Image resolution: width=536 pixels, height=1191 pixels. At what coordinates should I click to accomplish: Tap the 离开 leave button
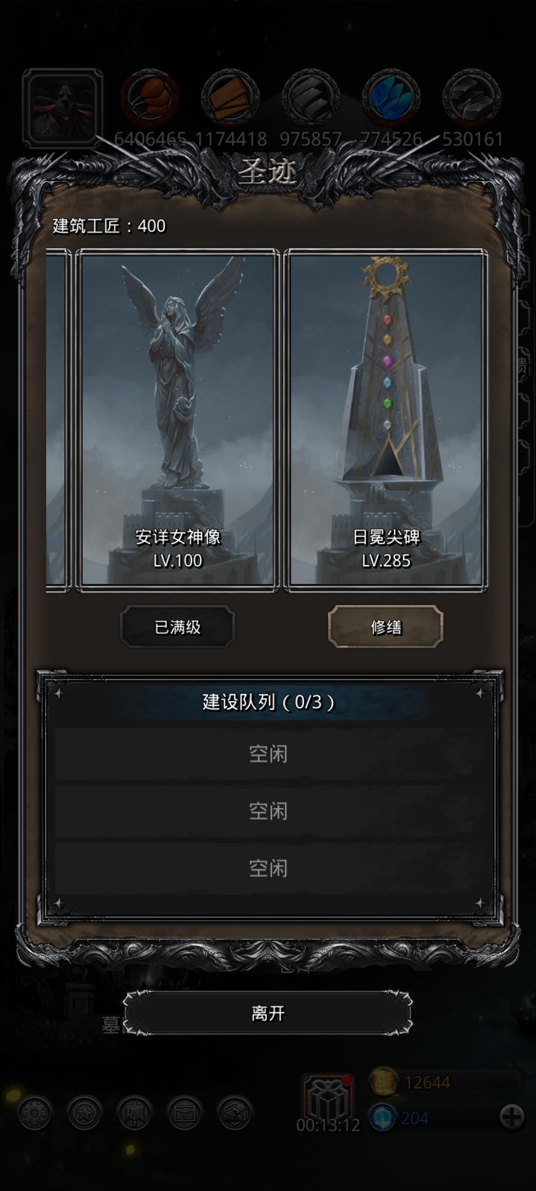tap(268, 1014)
